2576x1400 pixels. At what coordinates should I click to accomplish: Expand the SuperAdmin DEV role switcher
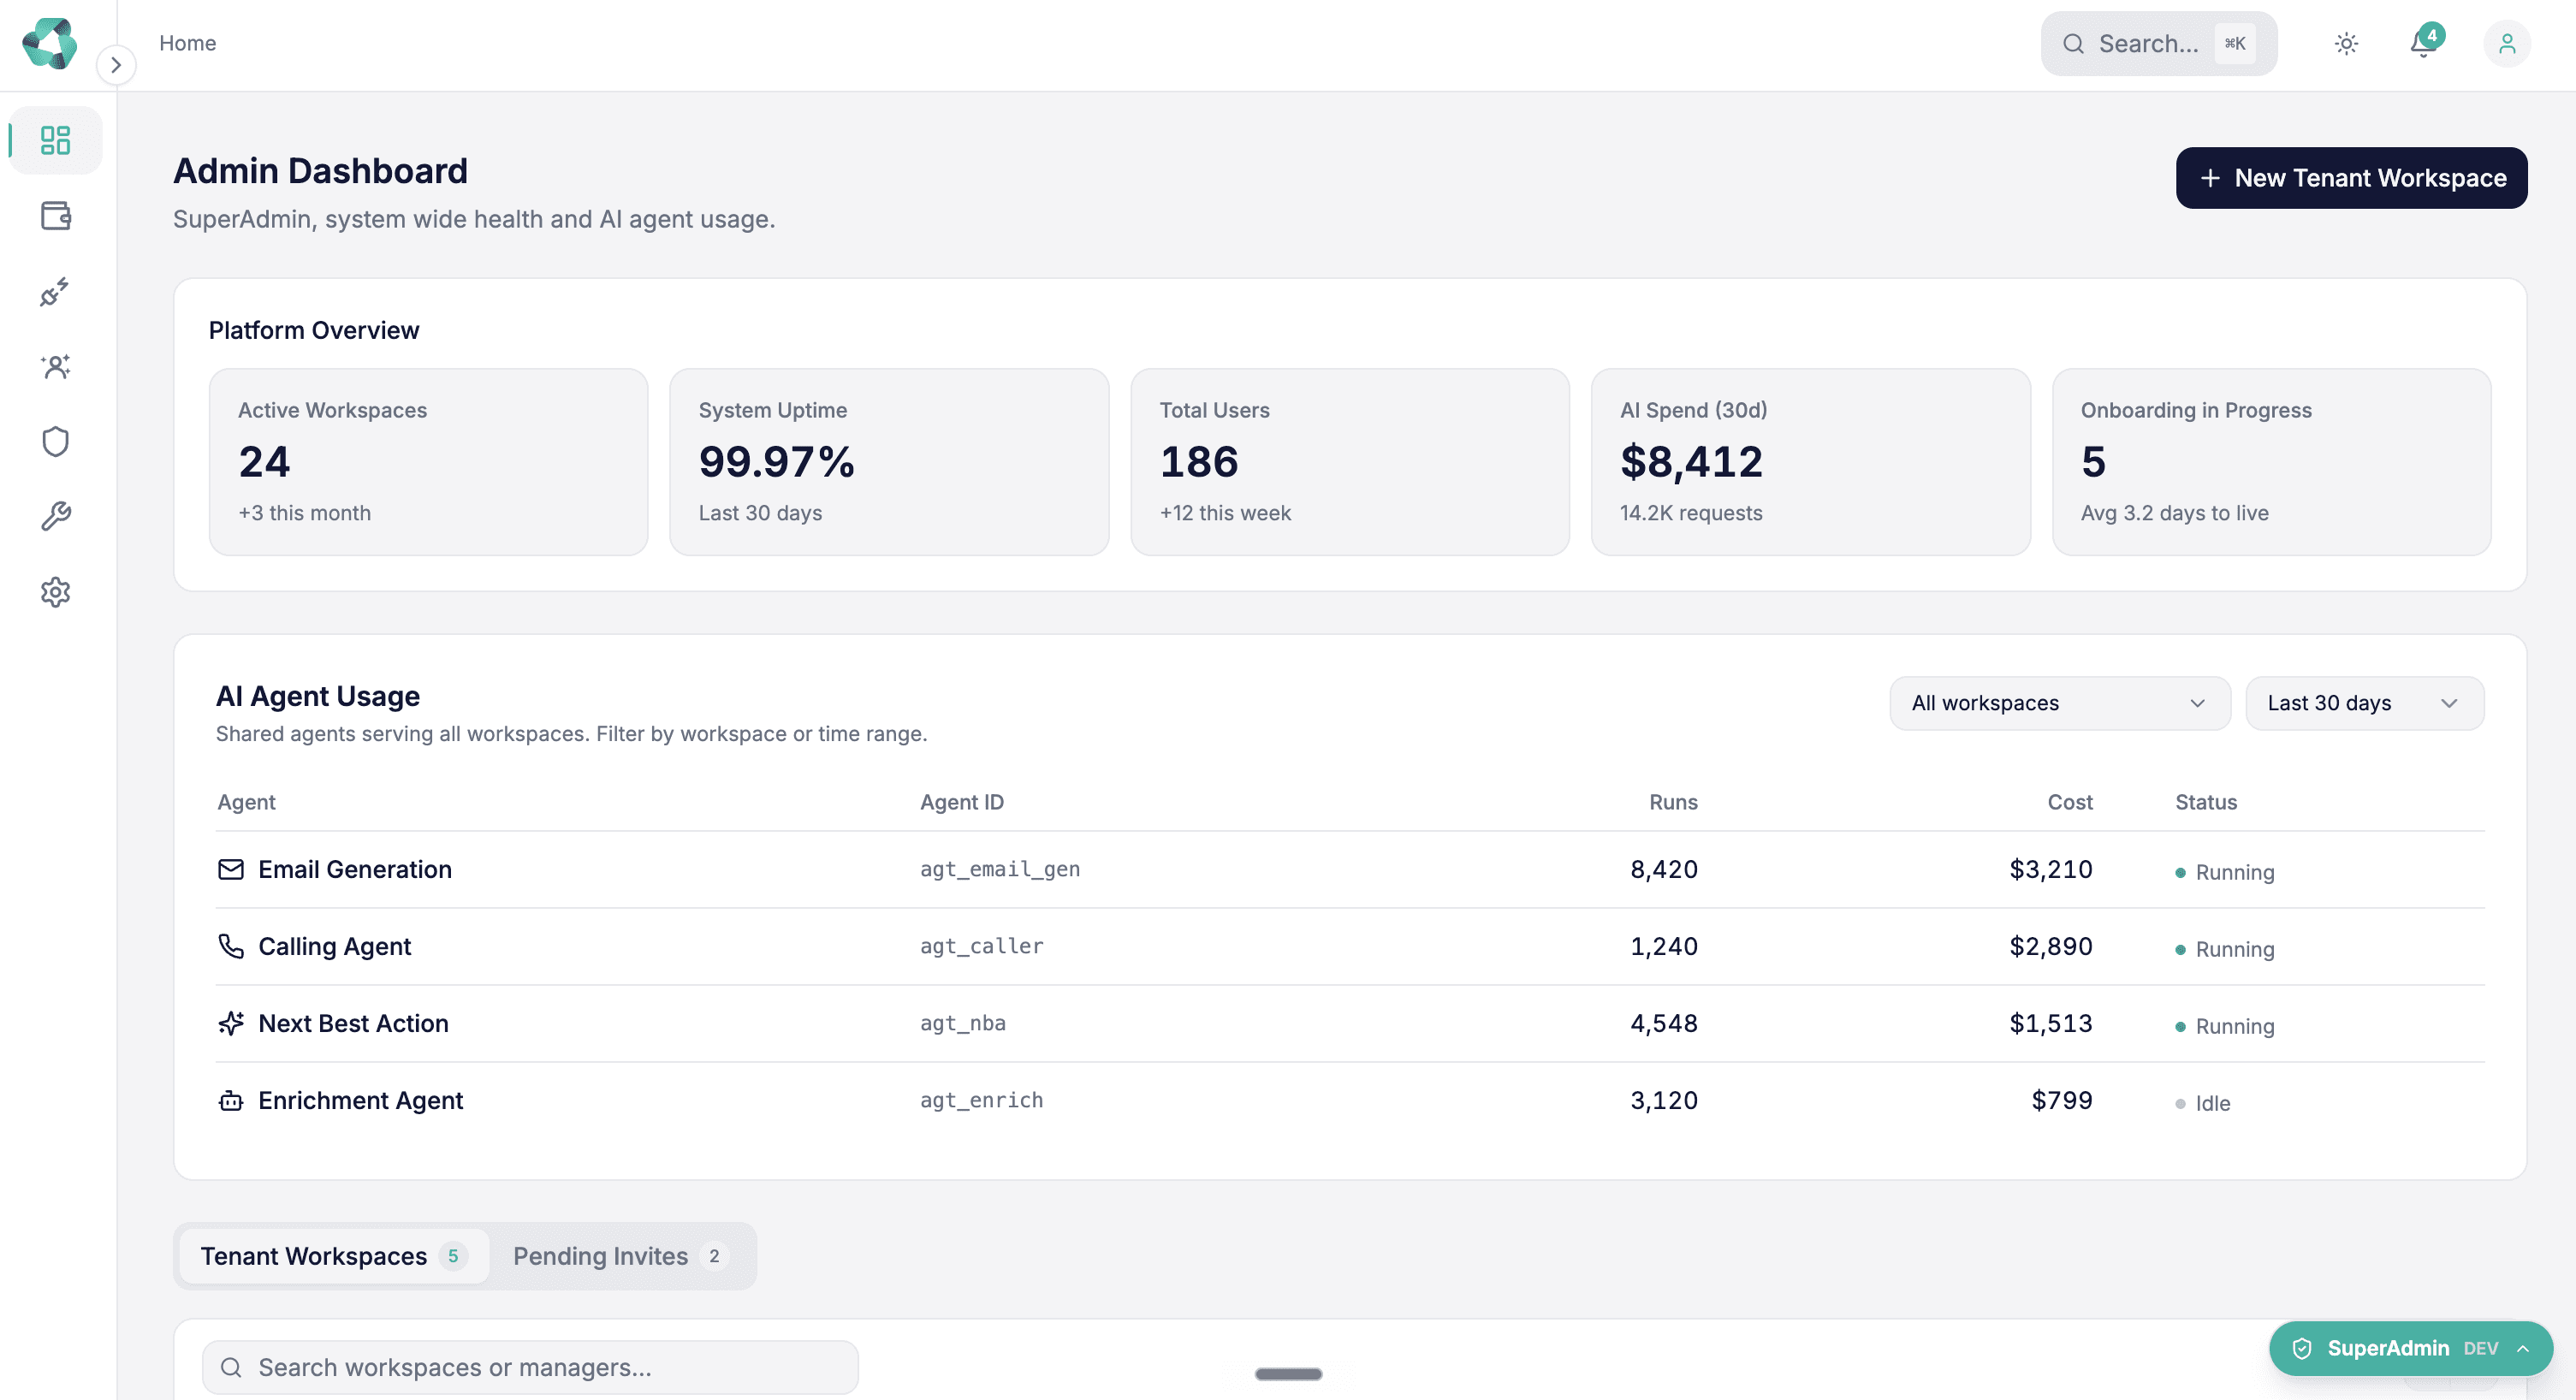(x=2410, y=1348)
